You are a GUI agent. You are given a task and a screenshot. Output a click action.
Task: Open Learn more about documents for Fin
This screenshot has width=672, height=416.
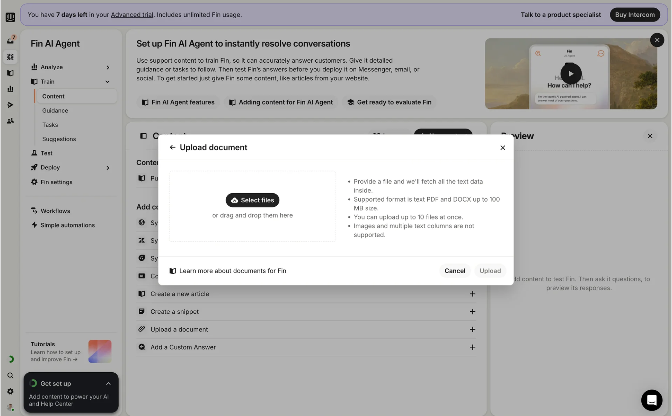click(x=233, y=271)
